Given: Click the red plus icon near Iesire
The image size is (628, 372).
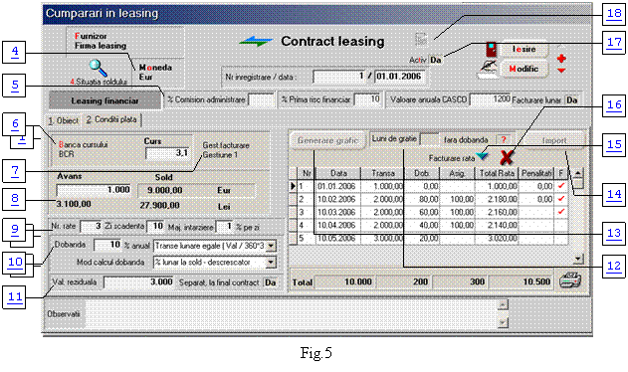Looking at the screenshot, I should click(561, 59).
